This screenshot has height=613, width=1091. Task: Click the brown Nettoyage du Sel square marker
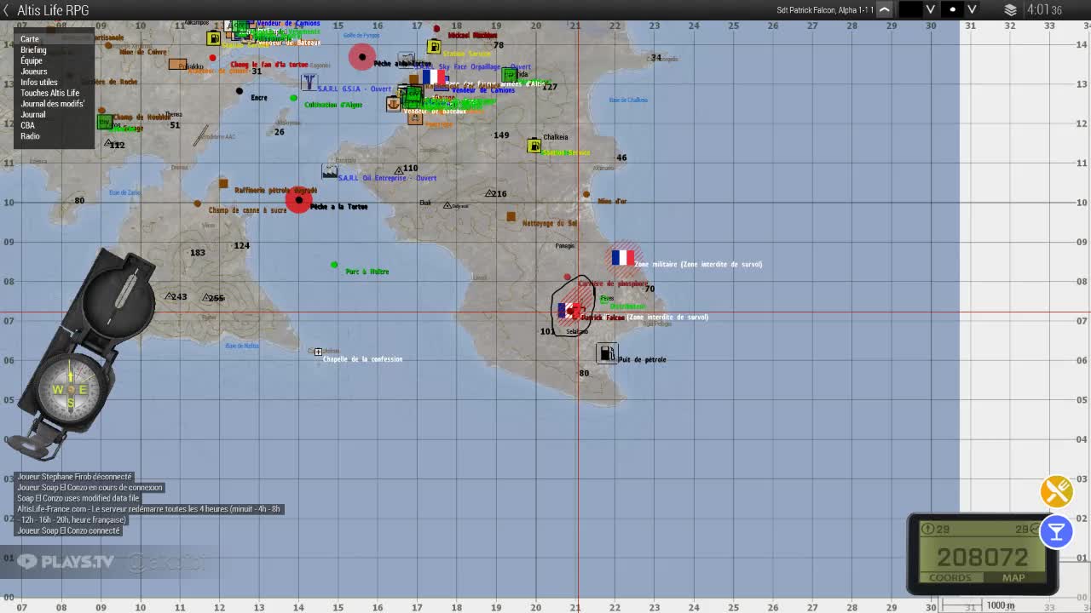pos(511,217)
